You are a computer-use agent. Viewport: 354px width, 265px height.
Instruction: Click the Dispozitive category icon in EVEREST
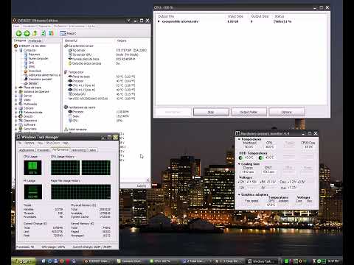21,121
